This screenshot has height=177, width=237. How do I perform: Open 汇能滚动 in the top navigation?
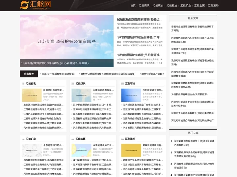[213, 6]
